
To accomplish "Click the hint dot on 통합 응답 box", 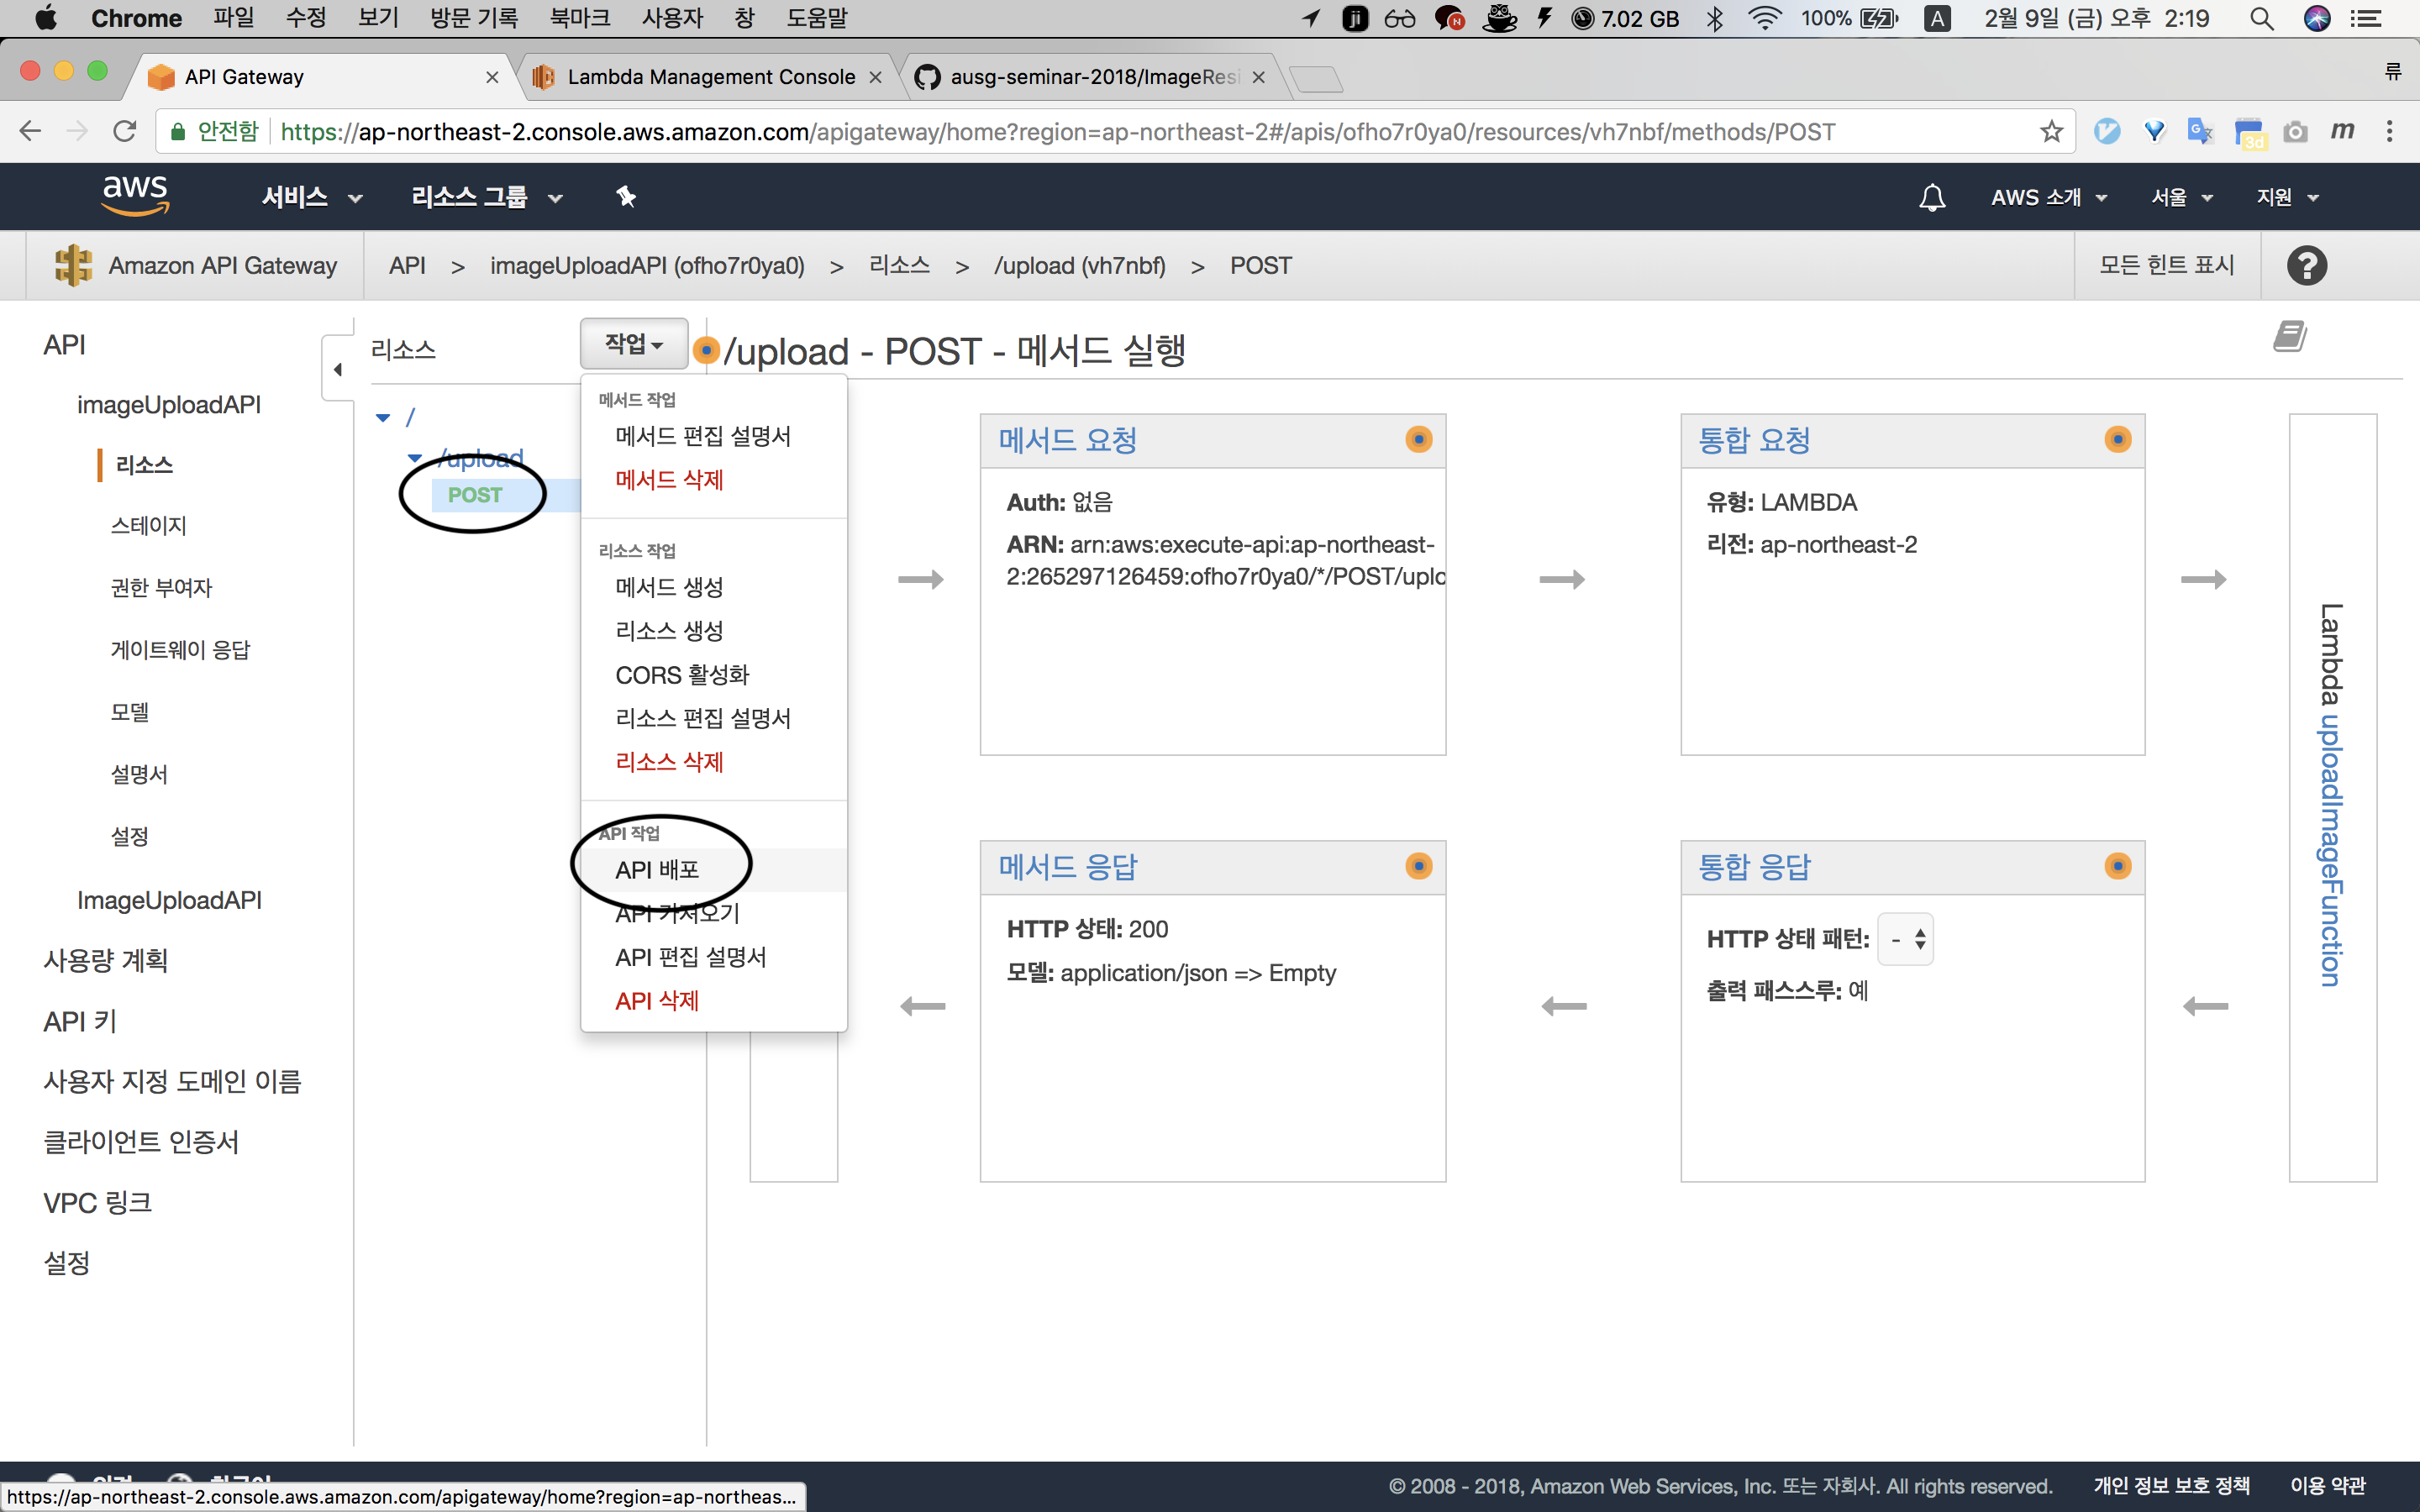I will [x=2117, y=866].
